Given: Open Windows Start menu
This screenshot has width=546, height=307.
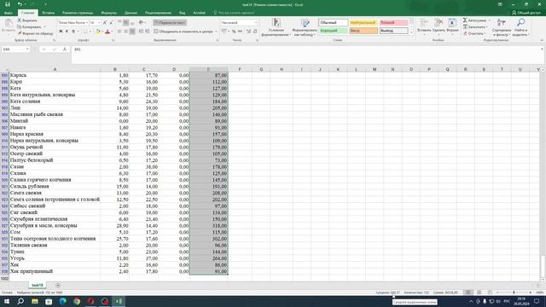Looking at the screenshot, I should coord(7,301).
